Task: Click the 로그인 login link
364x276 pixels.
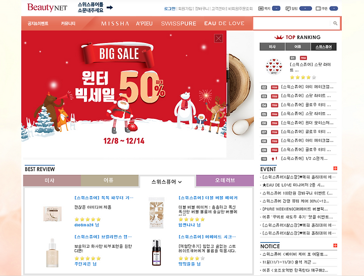Action: 170,9
